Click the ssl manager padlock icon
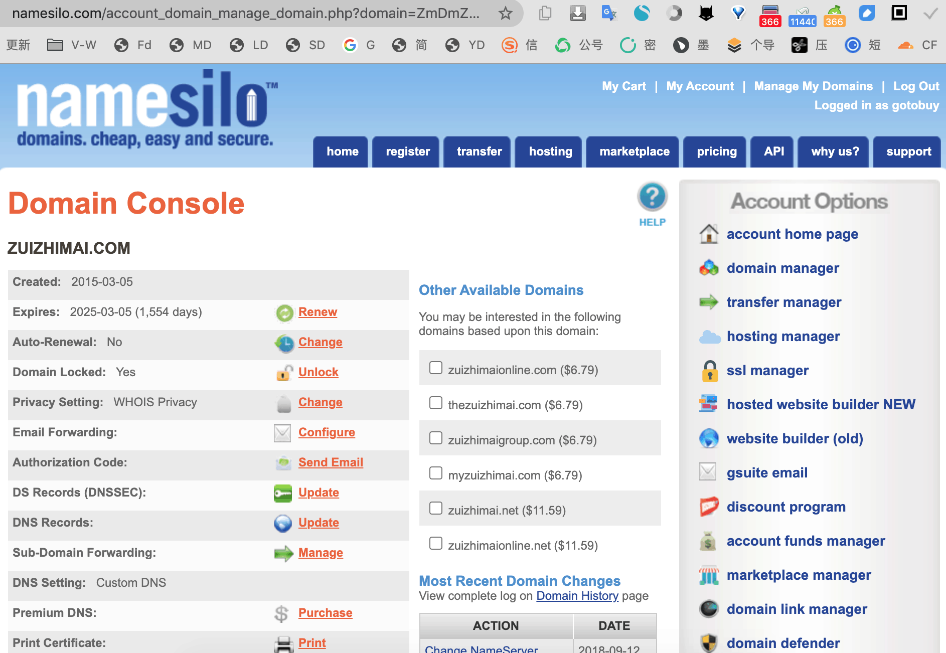Viewport: 946px width, 653px height. (710, 371)
